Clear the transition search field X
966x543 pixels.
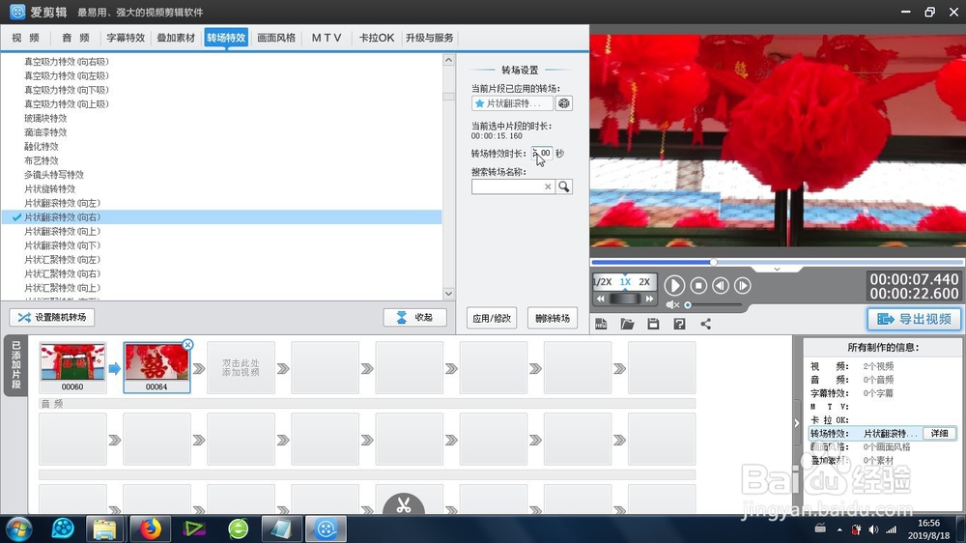pos(548,186)
